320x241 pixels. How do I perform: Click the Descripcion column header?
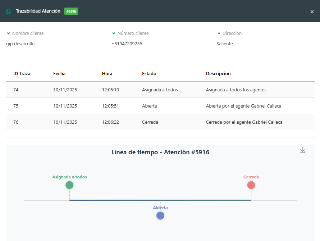point(218,73)
